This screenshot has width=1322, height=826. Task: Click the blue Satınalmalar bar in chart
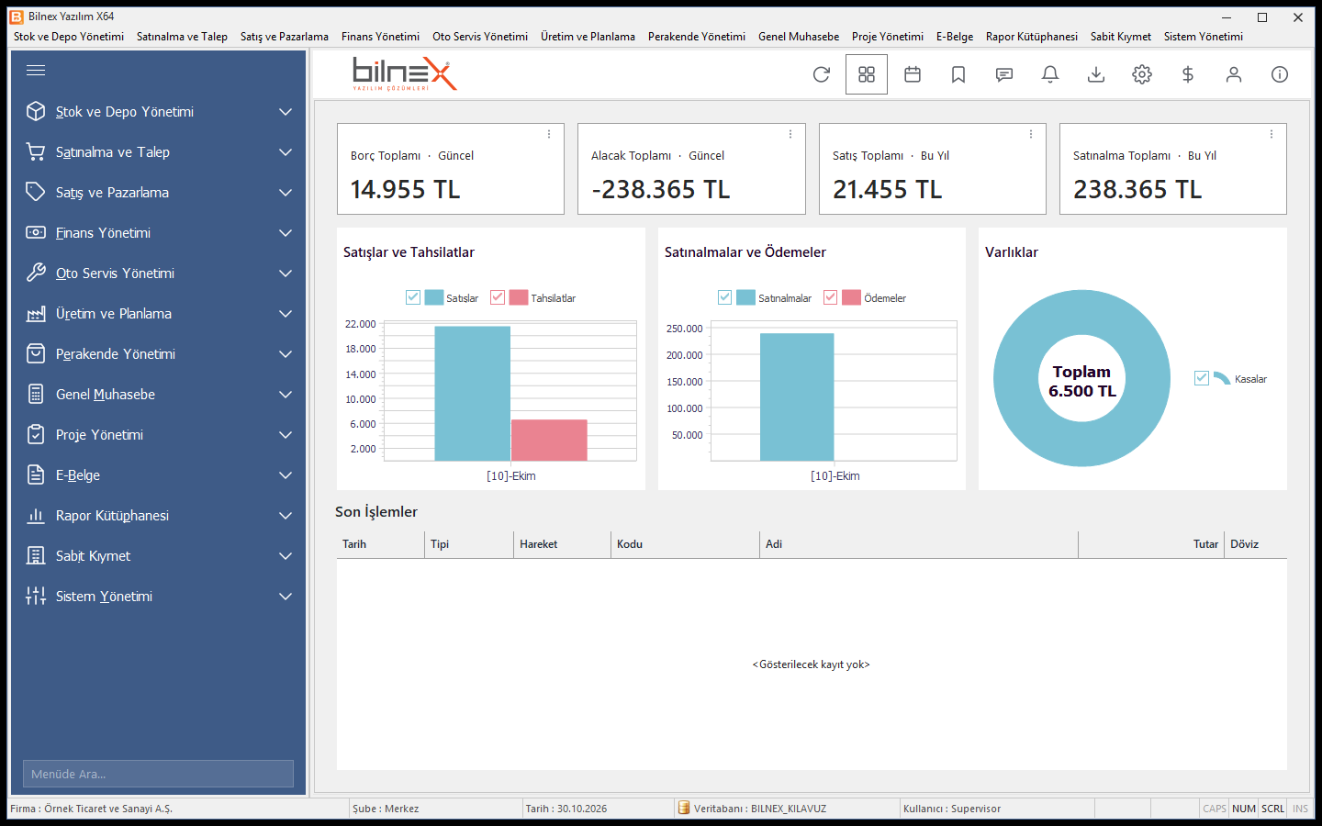pyautogui.click(x=797, y=397)
